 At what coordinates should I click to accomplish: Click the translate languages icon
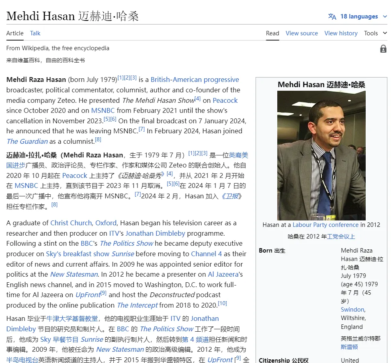tap(332, 16)
